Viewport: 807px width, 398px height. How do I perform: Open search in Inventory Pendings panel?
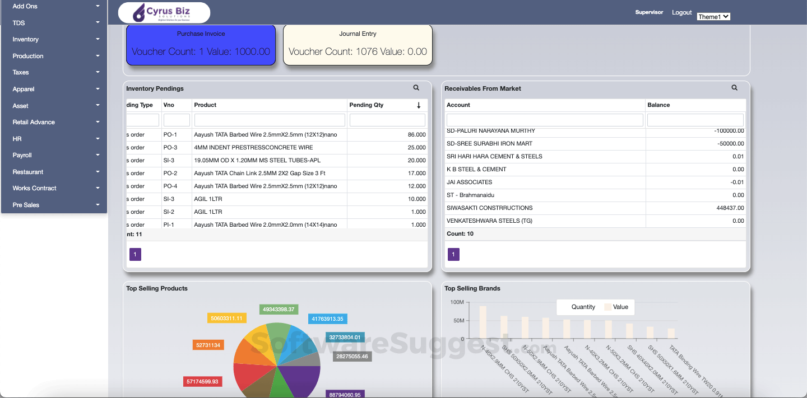tap(416, 88)
